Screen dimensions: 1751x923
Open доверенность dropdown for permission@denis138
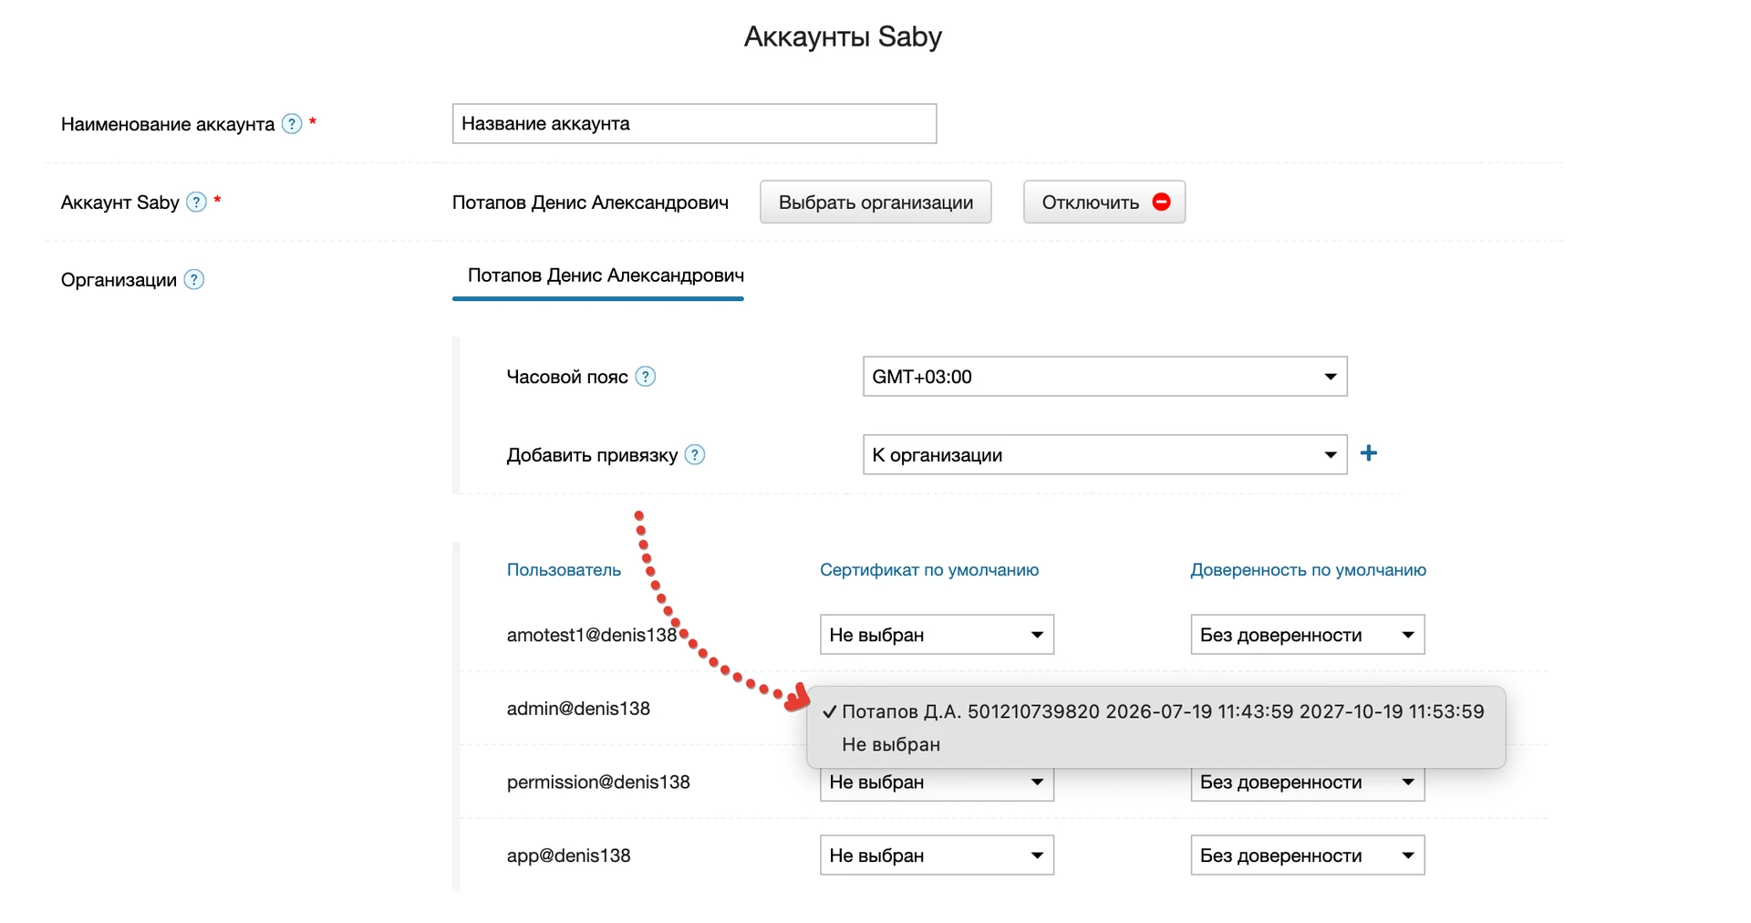[1307, 784]
